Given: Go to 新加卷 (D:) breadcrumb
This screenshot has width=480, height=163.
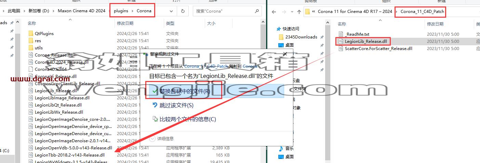Looking at the screenshot, I should [x=39, y=11].
